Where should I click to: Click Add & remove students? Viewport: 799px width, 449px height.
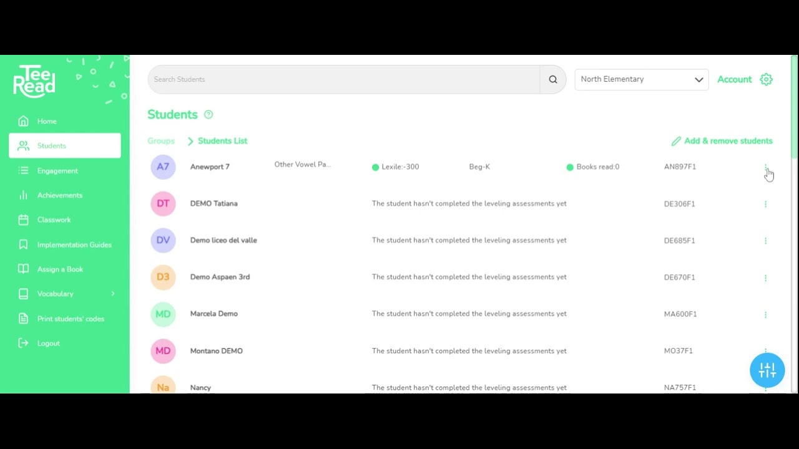click(x=728, y=141)
